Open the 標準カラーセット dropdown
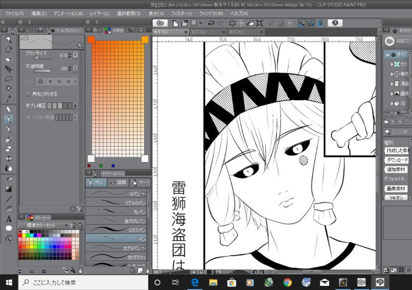 (44, 225)
